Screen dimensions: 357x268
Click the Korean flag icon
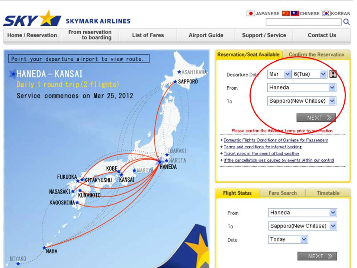coord(326,13)
